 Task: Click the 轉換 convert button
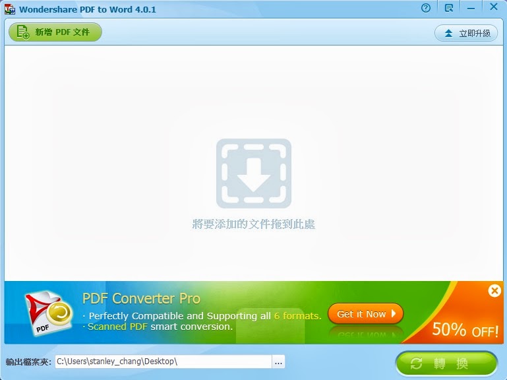point(446,364)
